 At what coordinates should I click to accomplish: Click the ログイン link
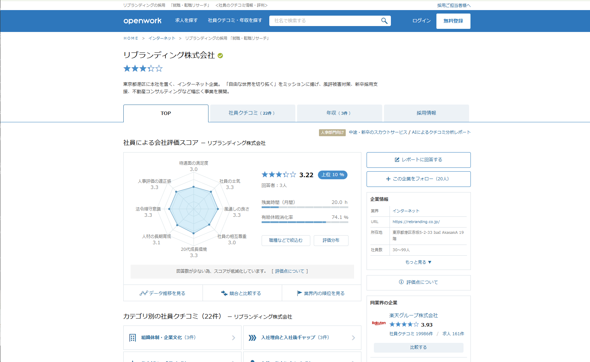[x=421, y=21]
